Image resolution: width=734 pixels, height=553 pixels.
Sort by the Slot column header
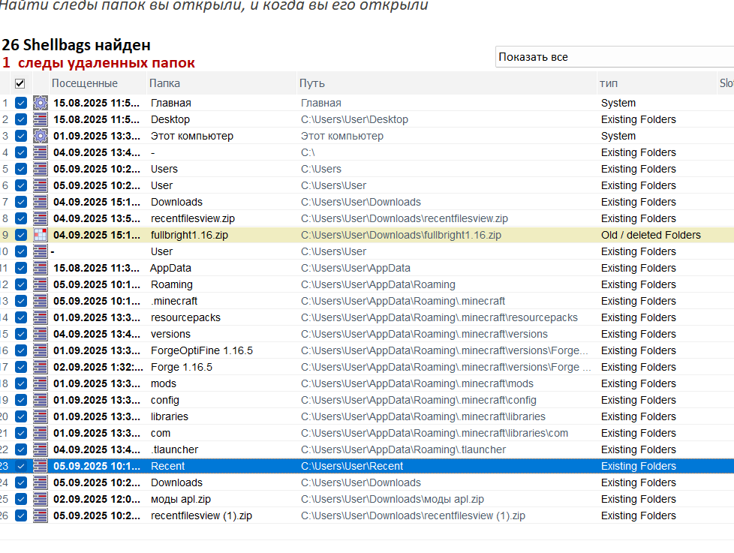point(726,83)
